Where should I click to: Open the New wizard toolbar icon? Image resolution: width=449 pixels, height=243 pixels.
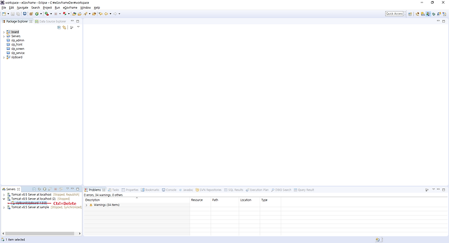(4, 14)
